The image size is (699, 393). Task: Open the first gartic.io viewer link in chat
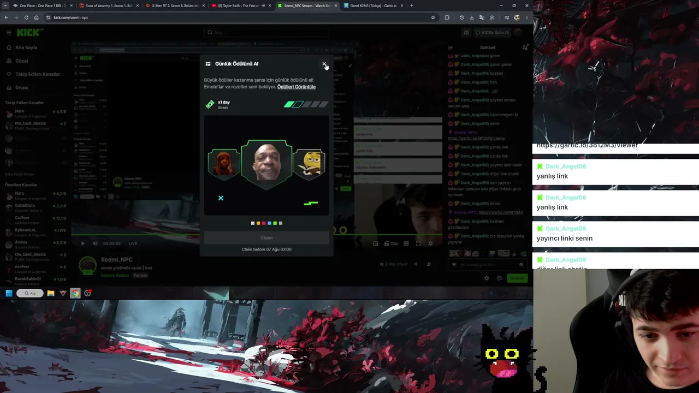point(477,138)
